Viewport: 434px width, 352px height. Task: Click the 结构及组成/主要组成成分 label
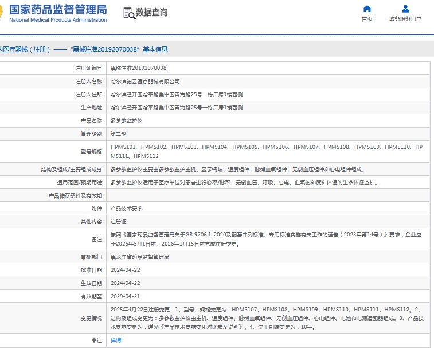point(72,169)
